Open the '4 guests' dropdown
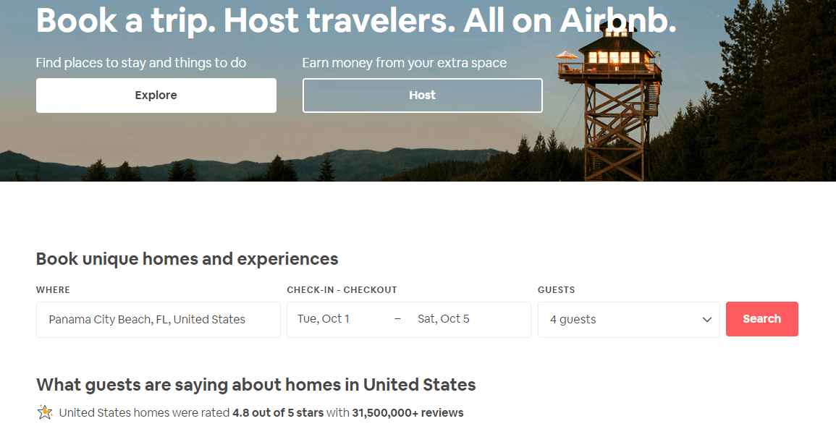This screenshot has height=429, width=836. pyautogui.click(x=628, y=320)
